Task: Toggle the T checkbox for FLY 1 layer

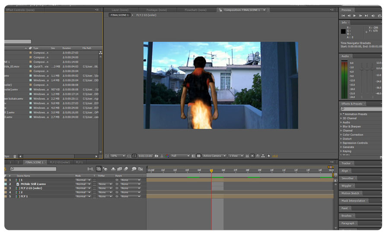Action: coord(94,196)
